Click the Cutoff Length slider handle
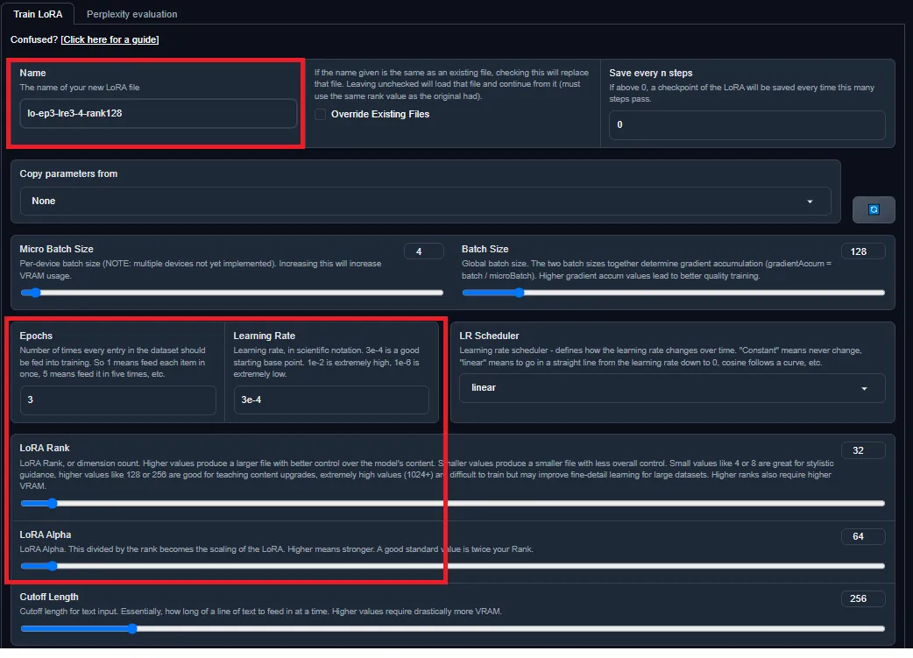 tap(132, 628)
